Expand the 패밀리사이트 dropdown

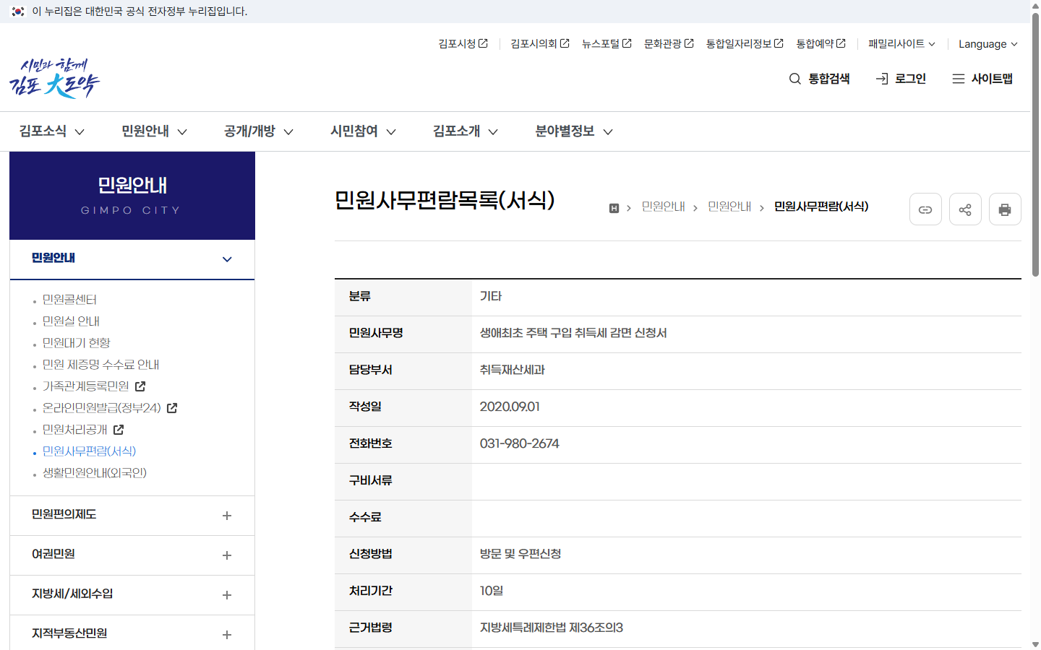[x=901, y=44]
